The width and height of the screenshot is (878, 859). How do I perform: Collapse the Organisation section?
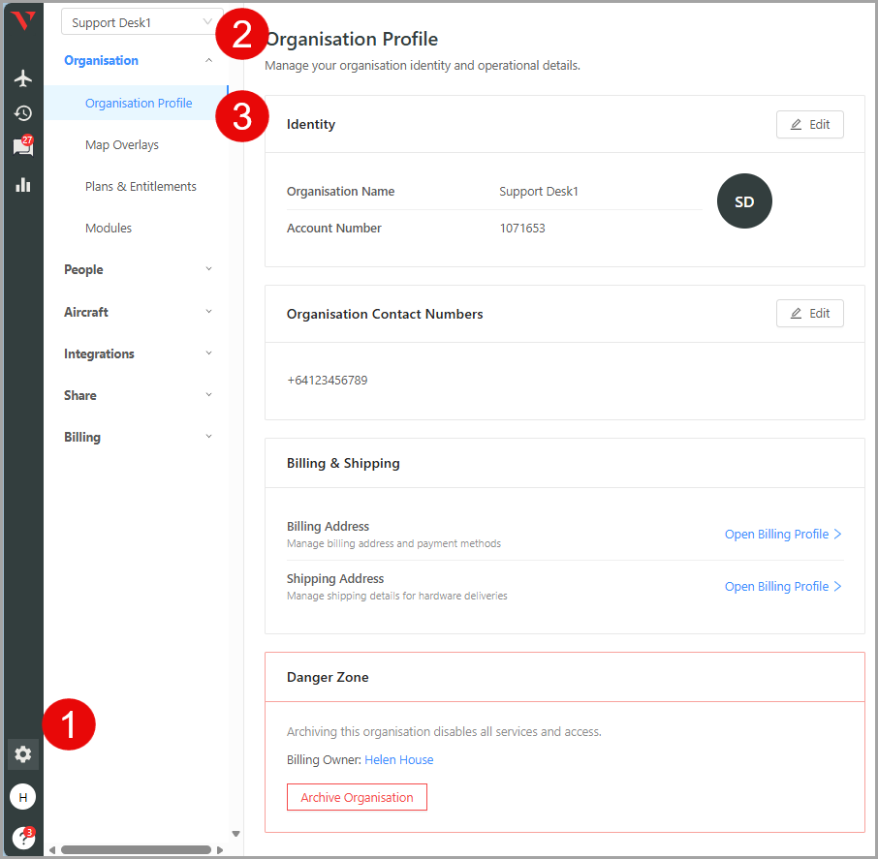tap(138, 60)
